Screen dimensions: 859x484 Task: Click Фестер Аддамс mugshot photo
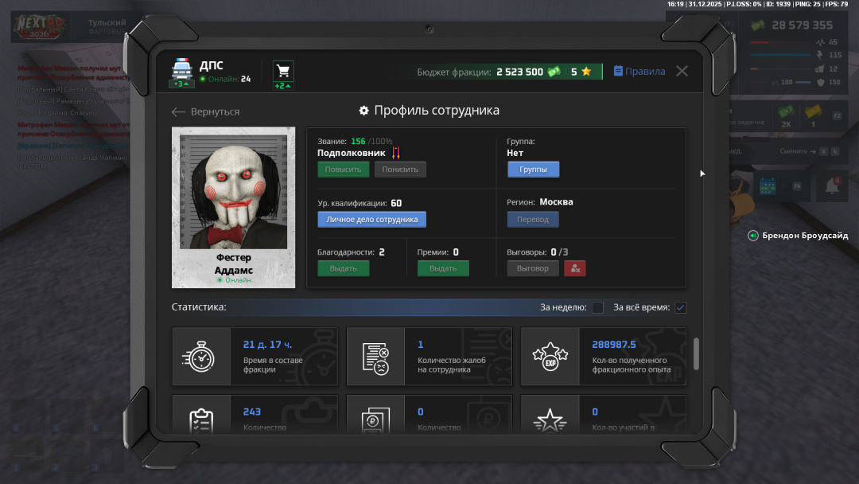pos(232,192)
